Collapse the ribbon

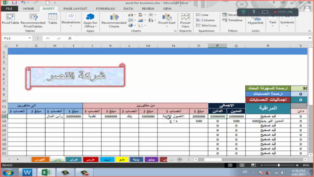tap(310, 31)
